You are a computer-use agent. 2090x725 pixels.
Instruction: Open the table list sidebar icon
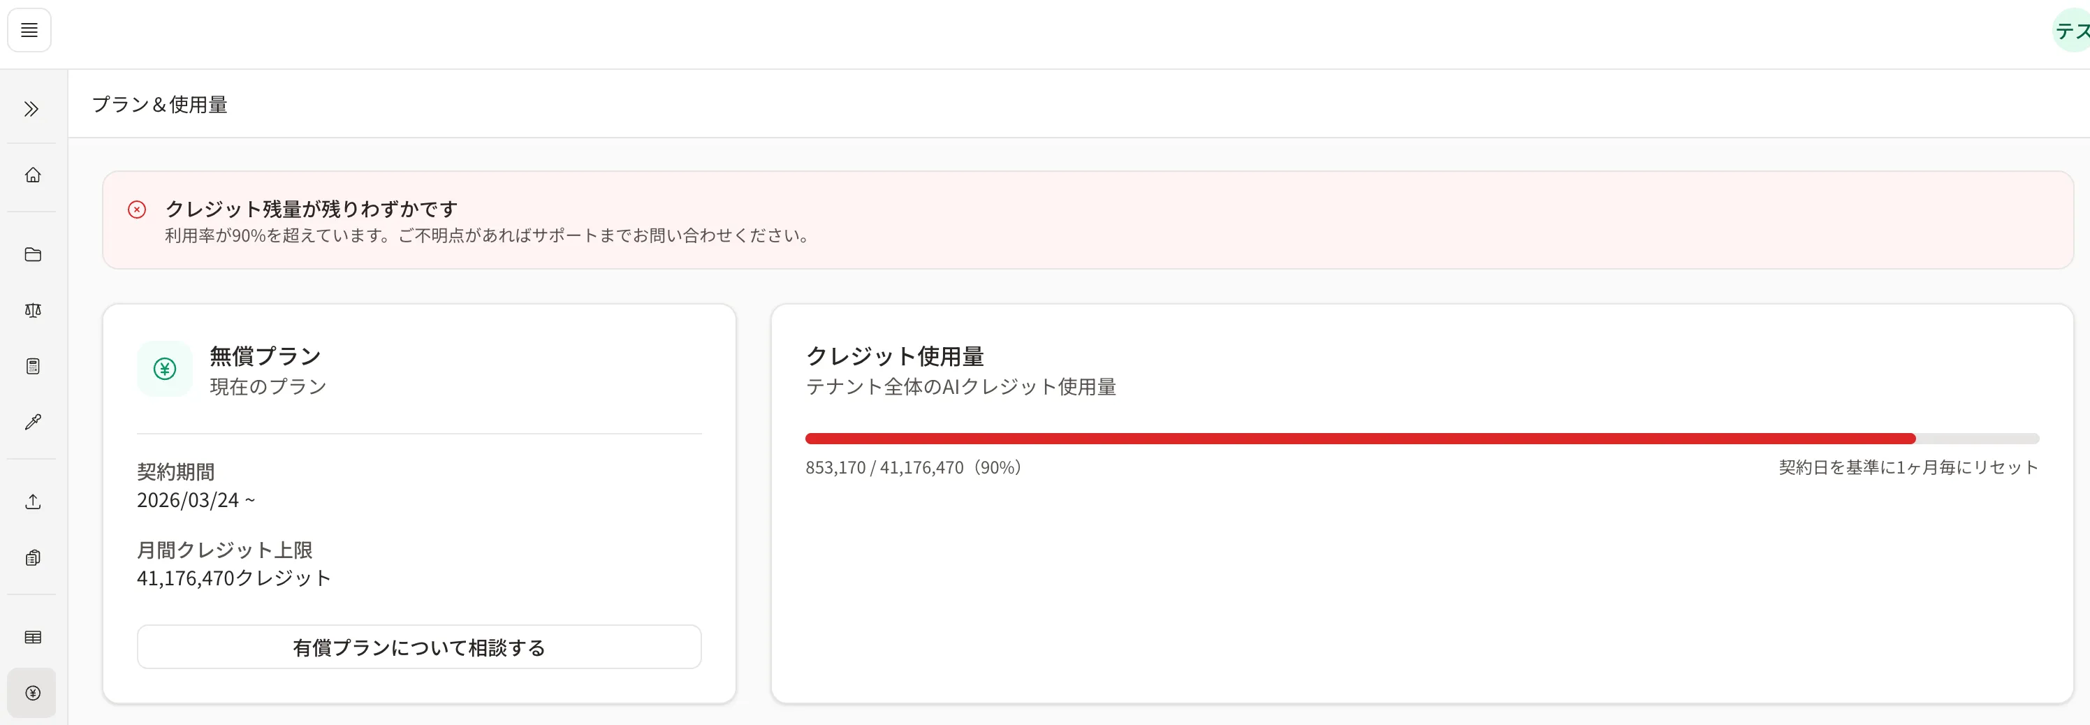tap(32, 638)
